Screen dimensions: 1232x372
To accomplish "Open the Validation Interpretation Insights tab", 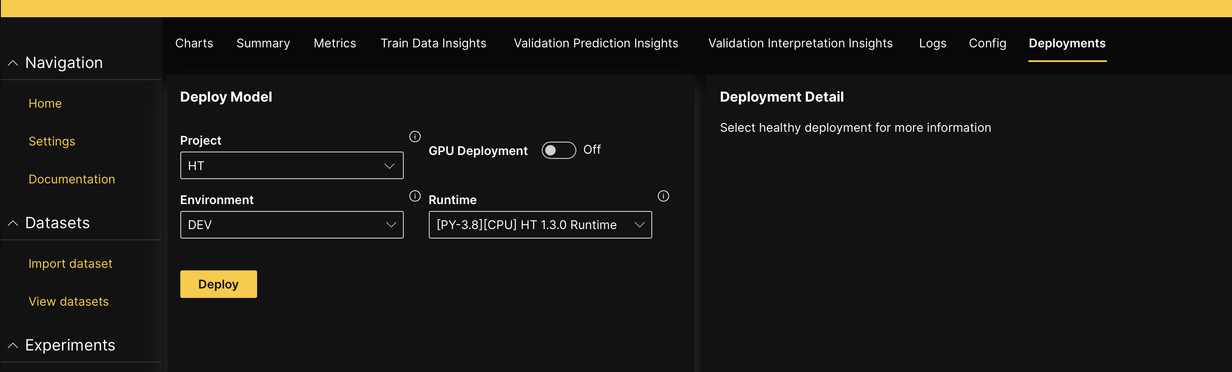I will tap(800, 43).
